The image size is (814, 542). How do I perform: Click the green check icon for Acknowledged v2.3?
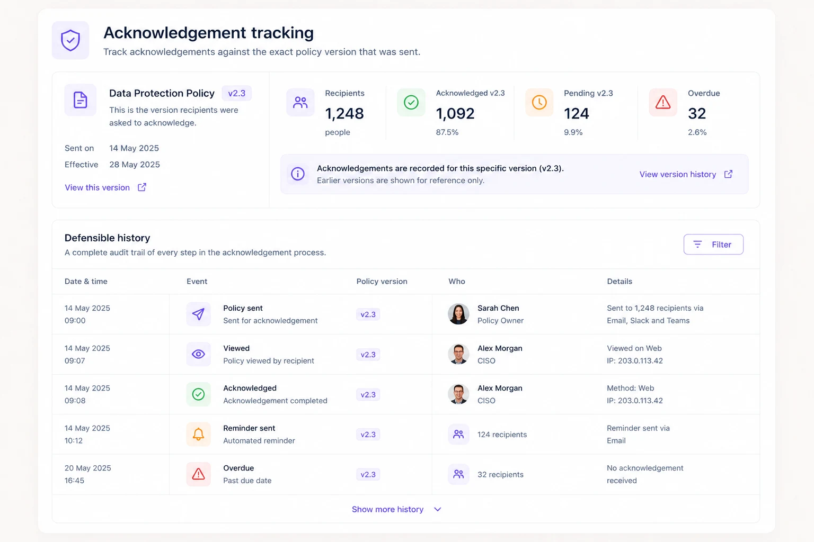pos(411,102)
